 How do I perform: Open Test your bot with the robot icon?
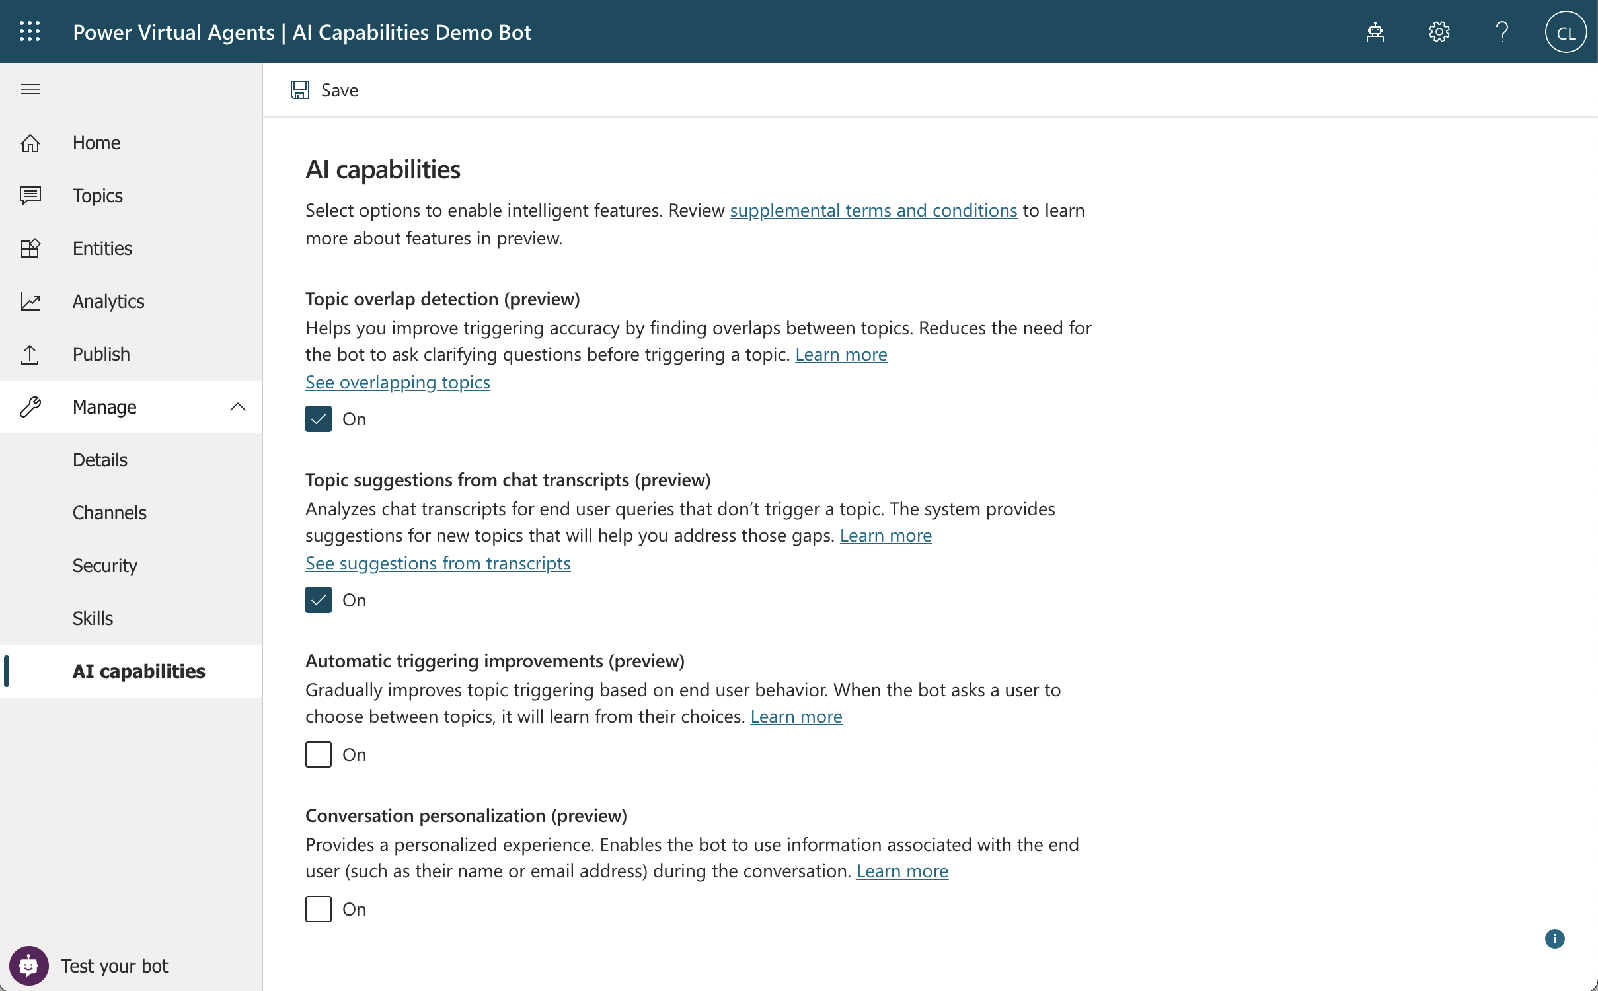point(28,965)
